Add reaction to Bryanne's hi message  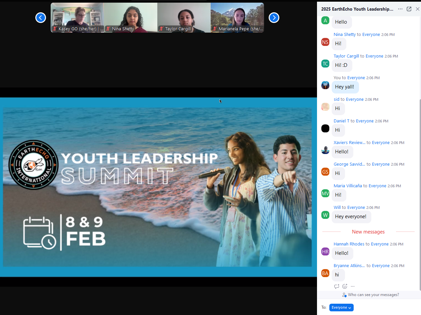[345, 286]
